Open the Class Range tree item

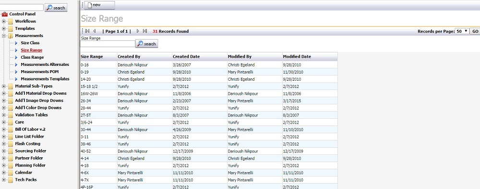[x=32, y=57]
